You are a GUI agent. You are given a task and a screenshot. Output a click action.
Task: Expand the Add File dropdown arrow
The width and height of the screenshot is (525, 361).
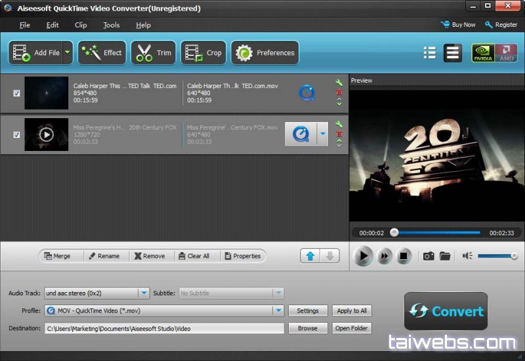(67, 53)
